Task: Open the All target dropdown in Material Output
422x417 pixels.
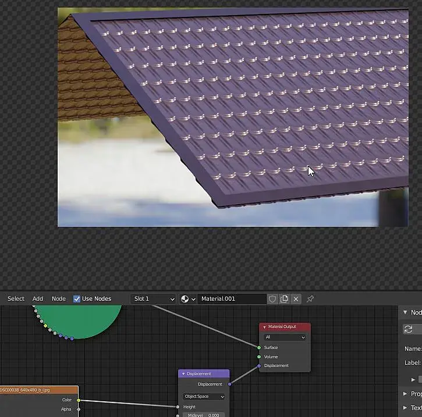Action: pos(285,337)
